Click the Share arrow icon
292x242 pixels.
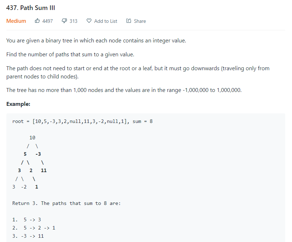click(129, 21)
